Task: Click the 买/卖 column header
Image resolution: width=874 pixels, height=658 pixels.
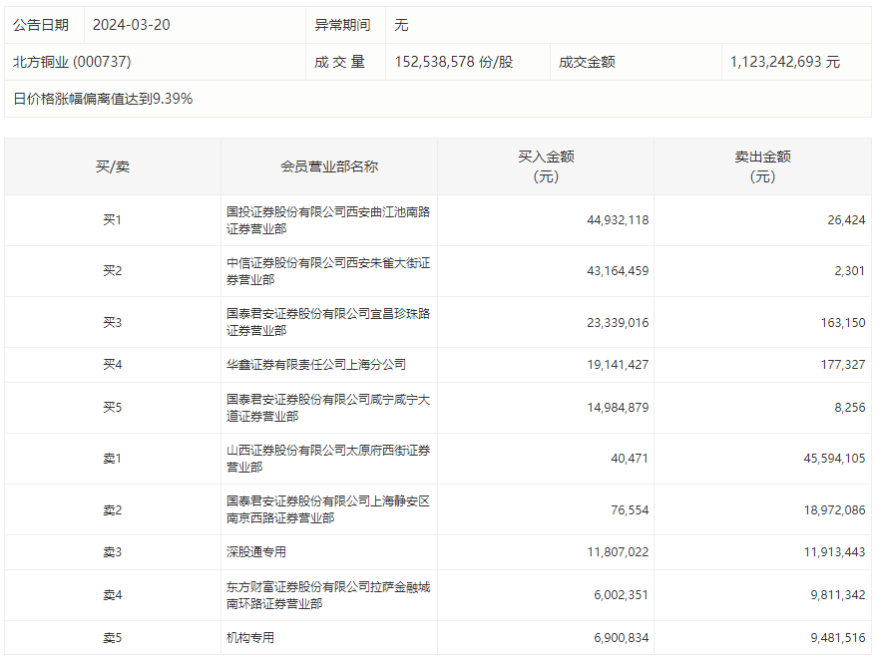Action: pyautogui.click(x=113, y=166)
